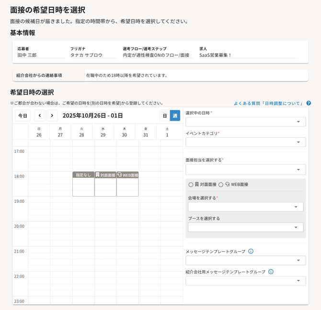Select the 対面面接 radio button

pyautogui.click(x=191, y=185)
